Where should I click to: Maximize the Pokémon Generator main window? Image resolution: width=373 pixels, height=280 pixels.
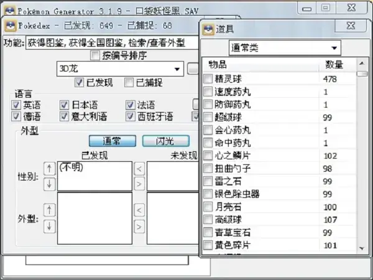coord(325,8)
